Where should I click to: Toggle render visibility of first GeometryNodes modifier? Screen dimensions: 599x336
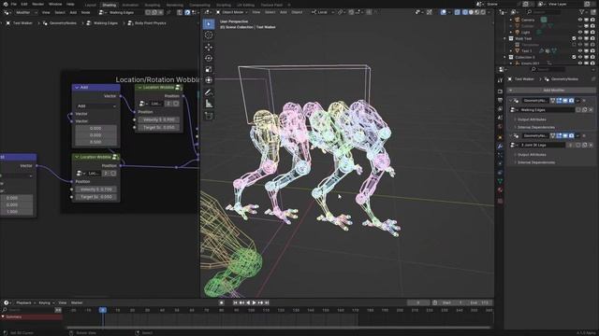click(571, 101)
